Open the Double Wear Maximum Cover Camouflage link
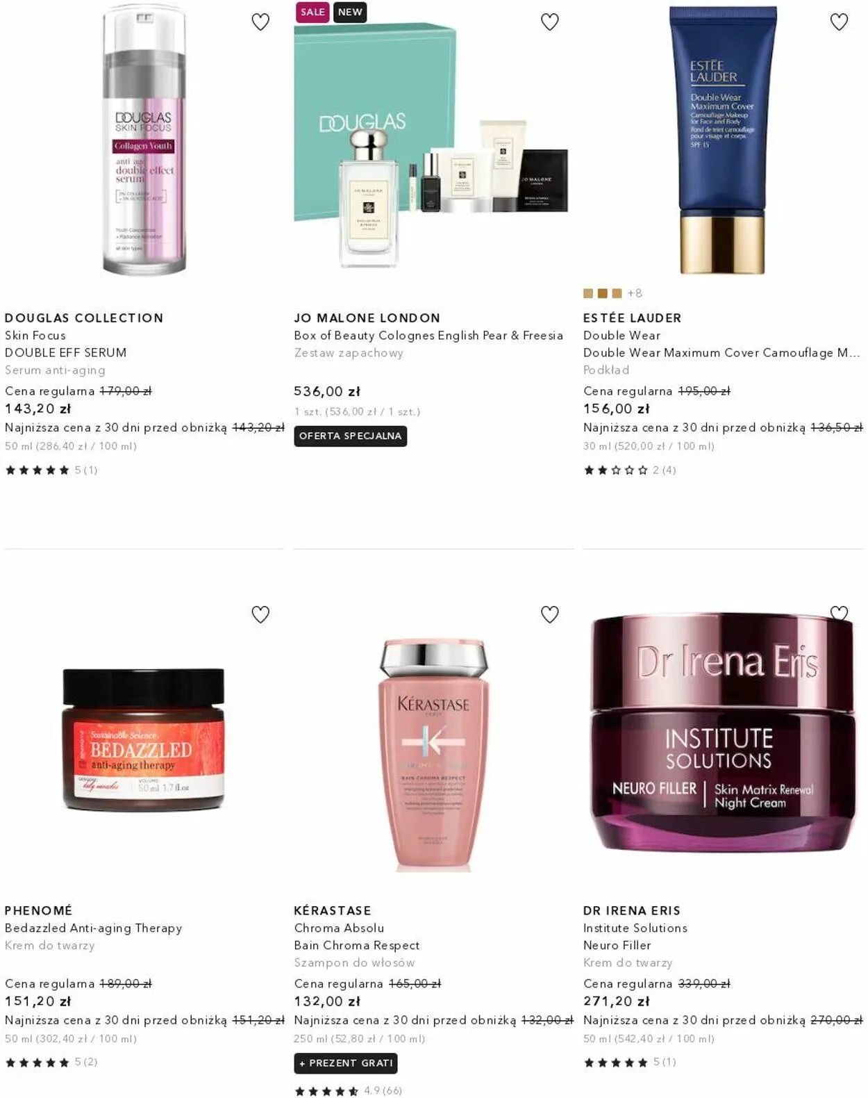 (x=722, y=352)
